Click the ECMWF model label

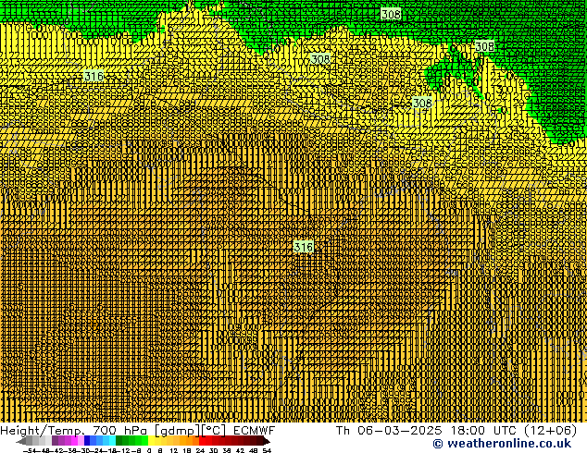point(255,430)
